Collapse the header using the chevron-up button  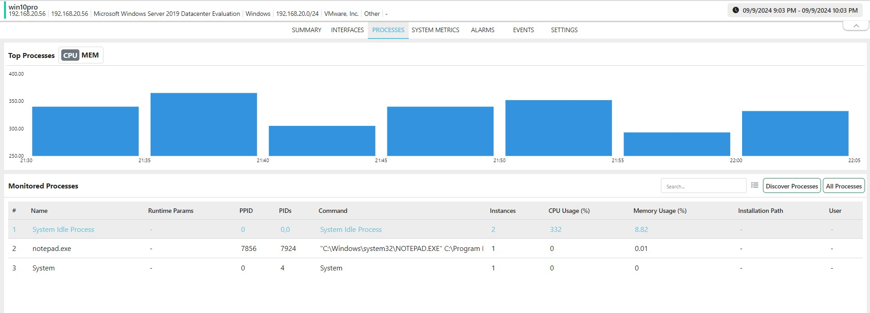point(855,26)
